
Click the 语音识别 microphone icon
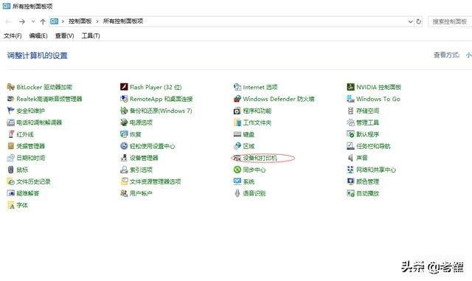click(237, 193)
